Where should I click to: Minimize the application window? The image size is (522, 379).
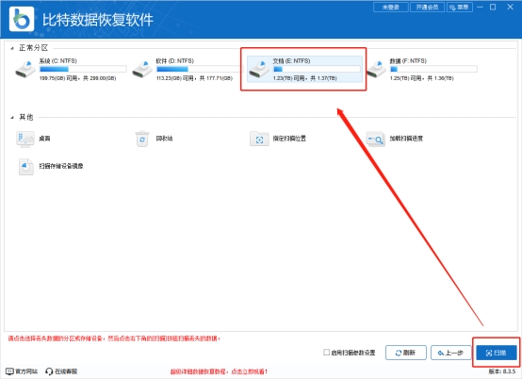480,7
